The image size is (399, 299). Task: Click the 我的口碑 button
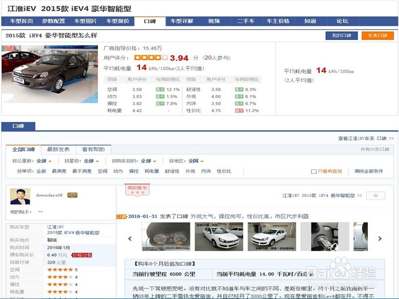pyautogui.click(x=342, y=35)
